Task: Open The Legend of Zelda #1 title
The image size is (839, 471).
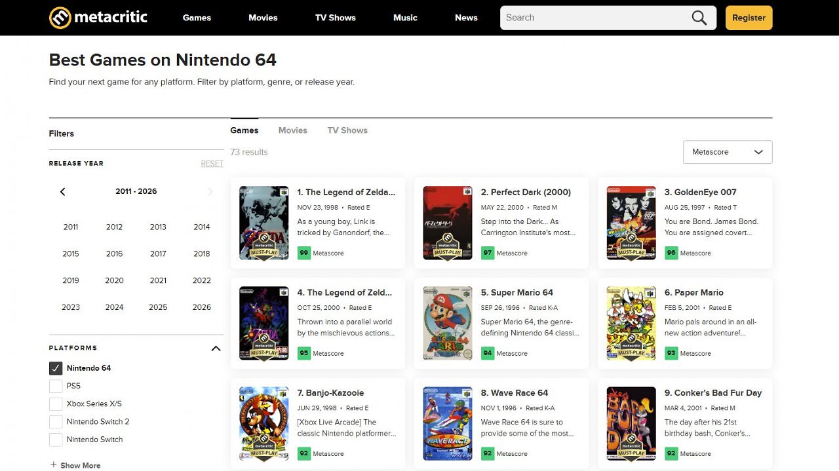Action: pyautogui.click(x=346, y=192)
